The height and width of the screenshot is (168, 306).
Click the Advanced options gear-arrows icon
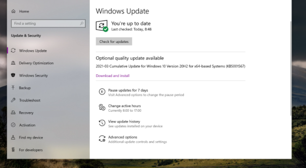102,139
